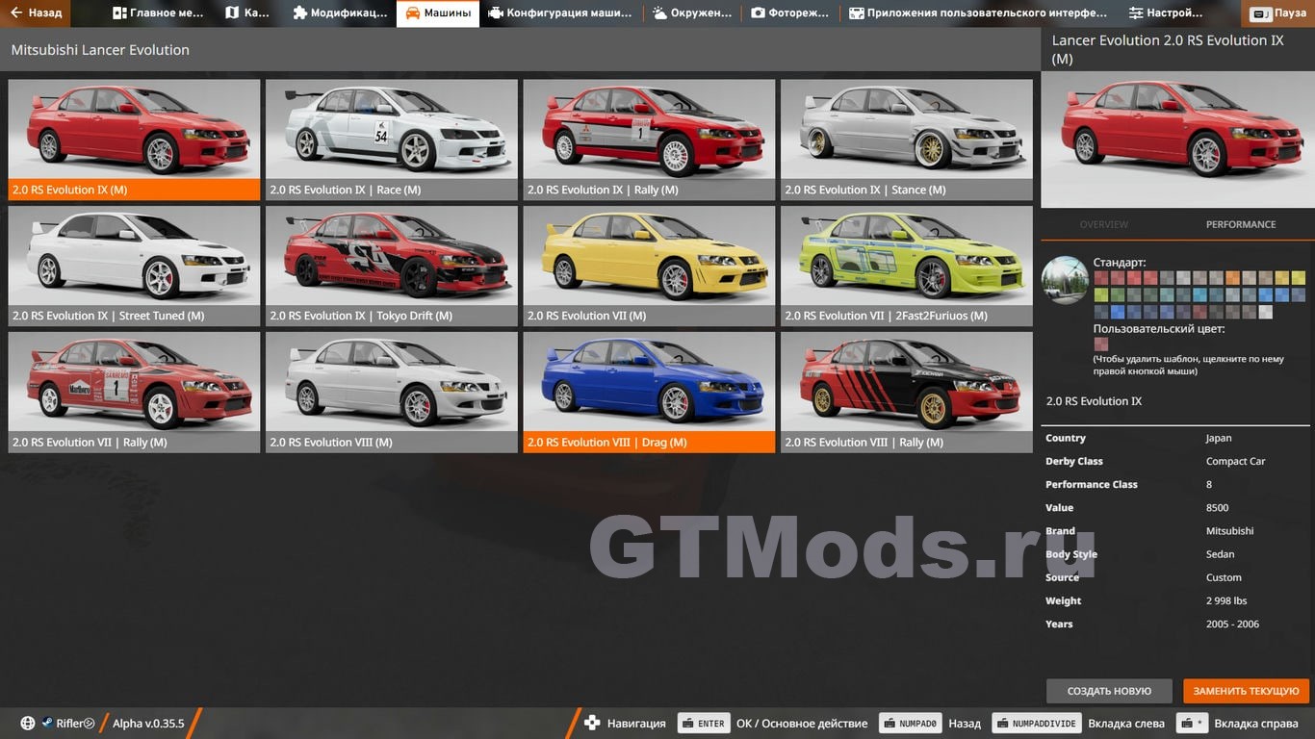The image size is (1315, 739).
Task: Click the СОЗДАТЬ НОВУЮ button
Action: coord(1109,691)
